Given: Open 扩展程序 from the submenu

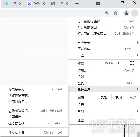Looking at the screenshot, I should pyautogui.click(x=34, y=117).
